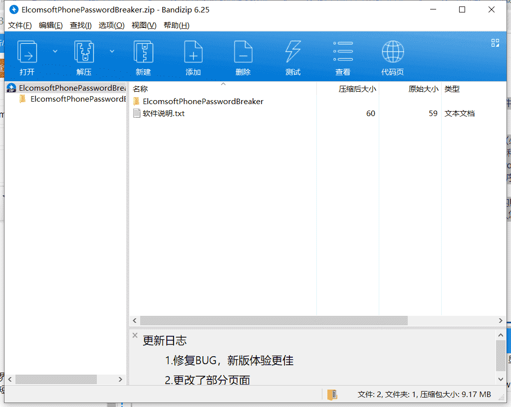
Task: Click the Add (添加) file icon
Action: [x=193, y=51]
